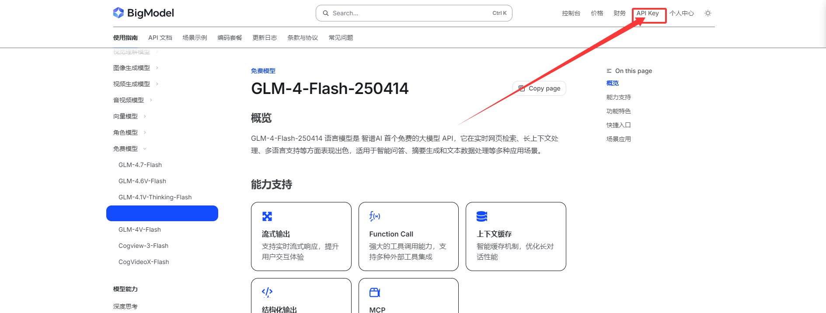
Task: Click the 图像生成模型 sidebar label
Action: tap(132, 68)
